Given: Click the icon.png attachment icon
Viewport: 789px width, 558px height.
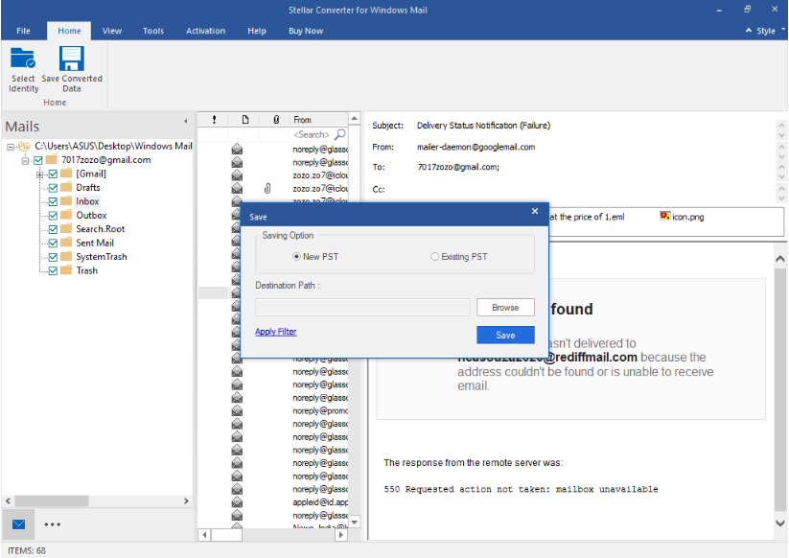Looking at the screenshot, I should click(664, 216).
